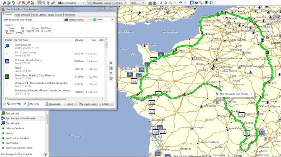Open the References tab
281x157 pixels.
tap(70, 15)
